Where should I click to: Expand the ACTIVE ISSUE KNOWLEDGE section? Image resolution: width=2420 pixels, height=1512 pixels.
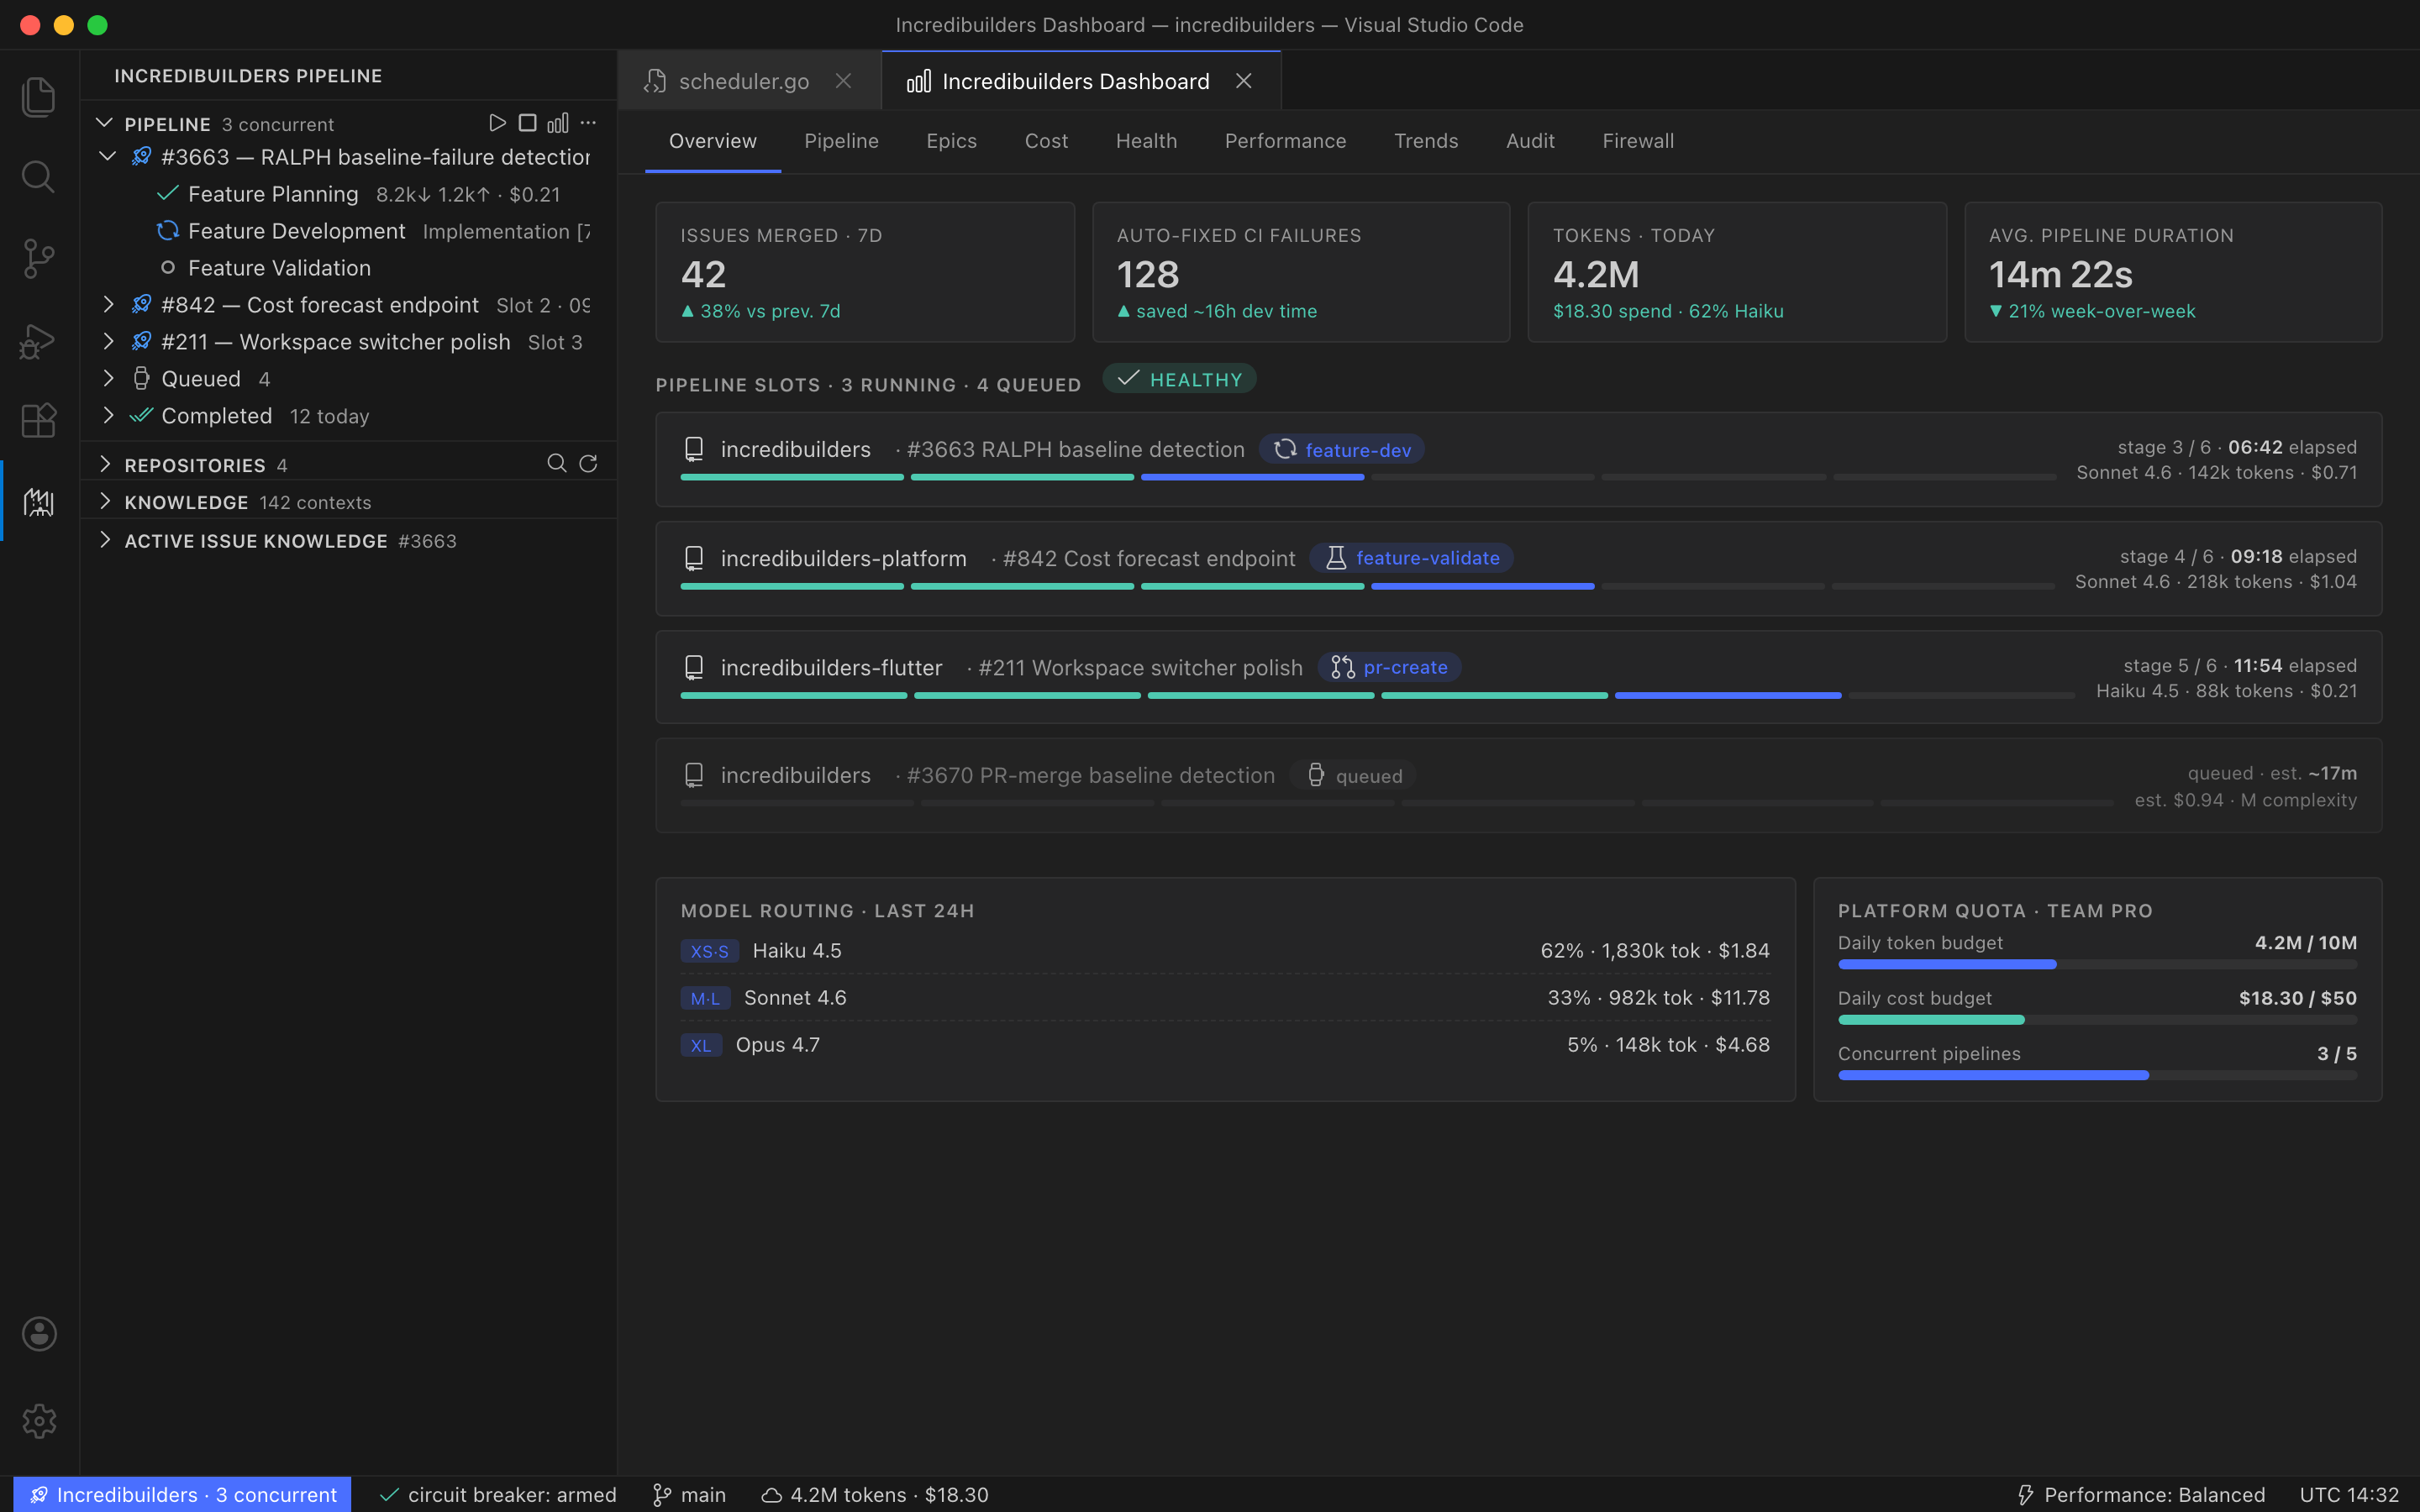pos(104,541)
